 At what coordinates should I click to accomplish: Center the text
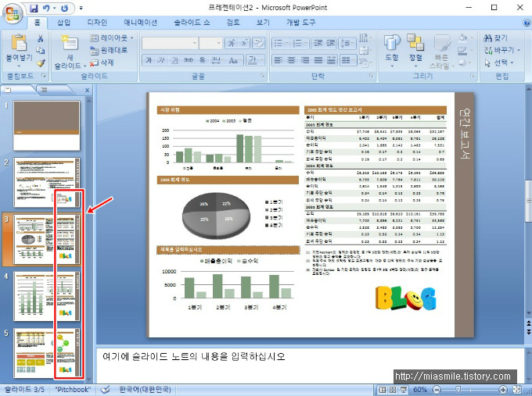[292, 60]
